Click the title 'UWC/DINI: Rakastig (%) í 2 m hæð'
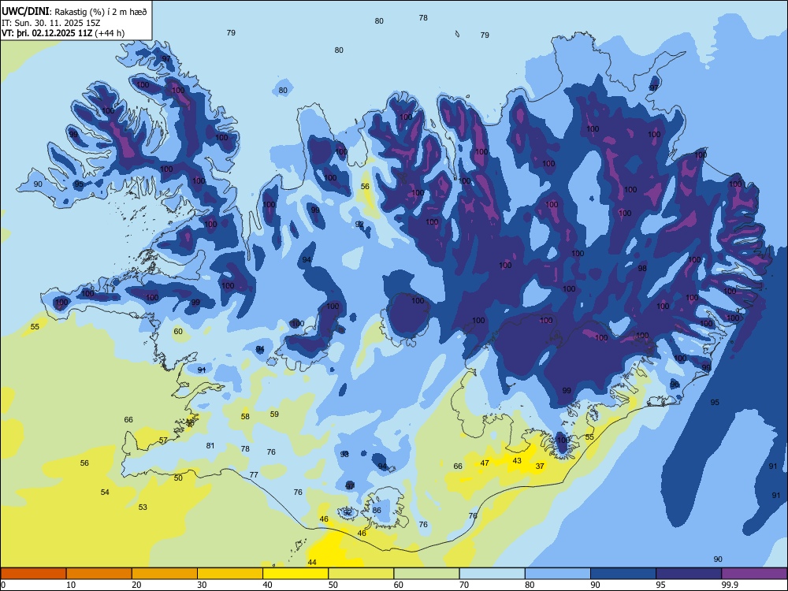Screen dimensions: 788x591 tap(74, 12)
